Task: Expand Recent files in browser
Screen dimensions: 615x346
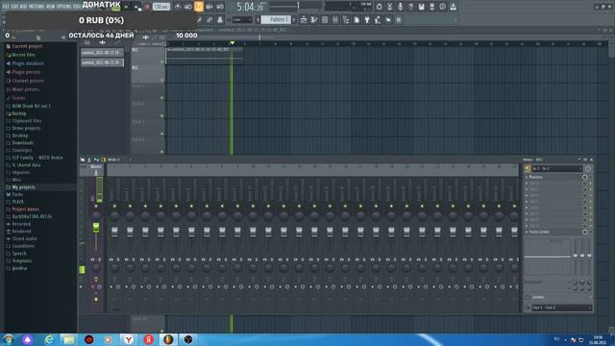Action: pyautogui.click(x=23, y=55)
